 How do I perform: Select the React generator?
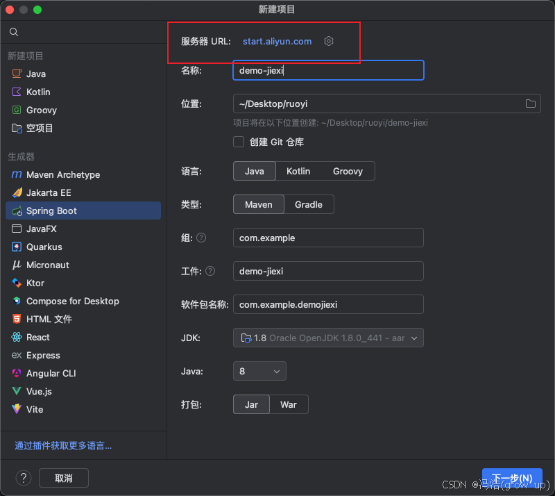coord(83,337)
